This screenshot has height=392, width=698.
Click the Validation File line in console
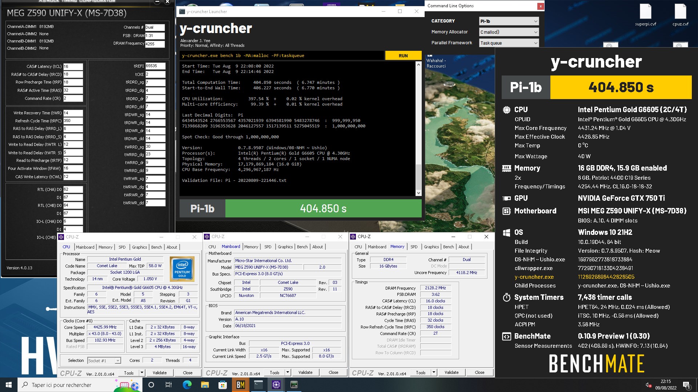coord(234,180)
